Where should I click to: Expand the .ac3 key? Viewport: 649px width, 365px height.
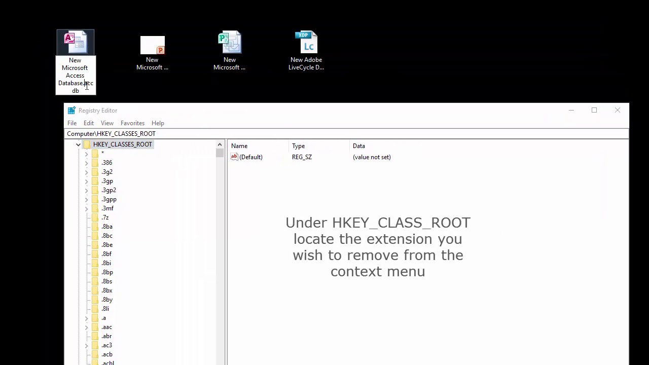(86, 345)
